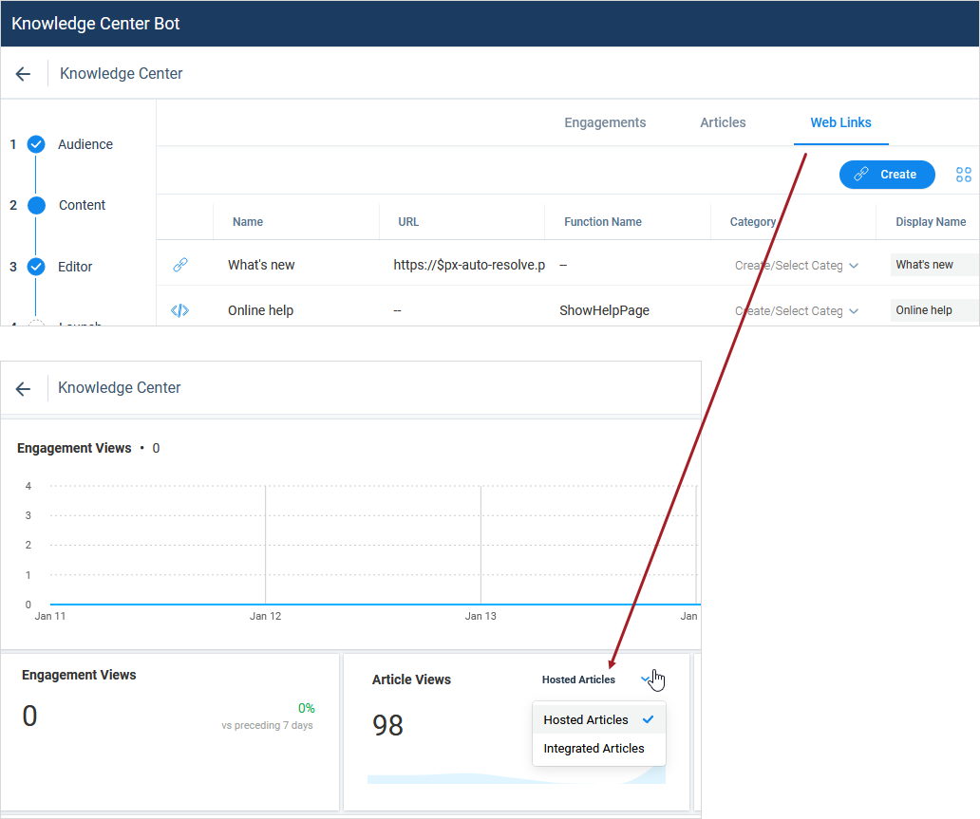Expand the Hosted Articles dropdown chevron
The height and width of the screenshot is (819, 980).
point(646,679)
